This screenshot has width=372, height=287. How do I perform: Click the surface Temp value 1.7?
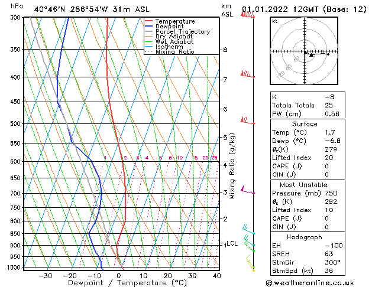coord(330,132)
